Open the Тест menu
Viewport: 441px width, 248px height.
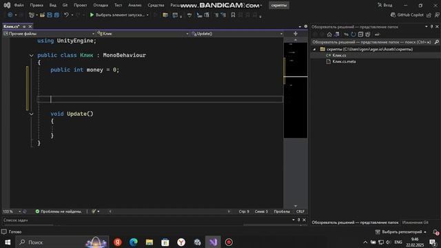(x=118, y=6)
